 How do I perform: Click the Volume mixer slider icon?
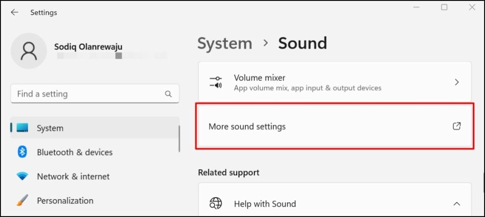(x=216, y=82)
